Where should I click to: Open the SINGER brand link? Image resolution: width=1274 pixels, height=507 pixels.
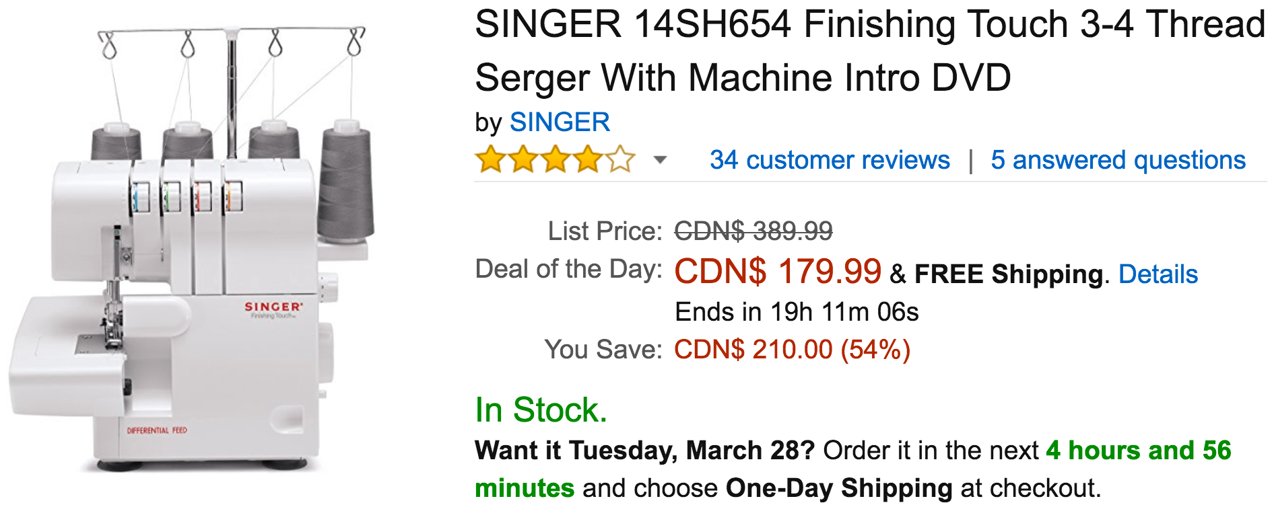click(560, 122)
